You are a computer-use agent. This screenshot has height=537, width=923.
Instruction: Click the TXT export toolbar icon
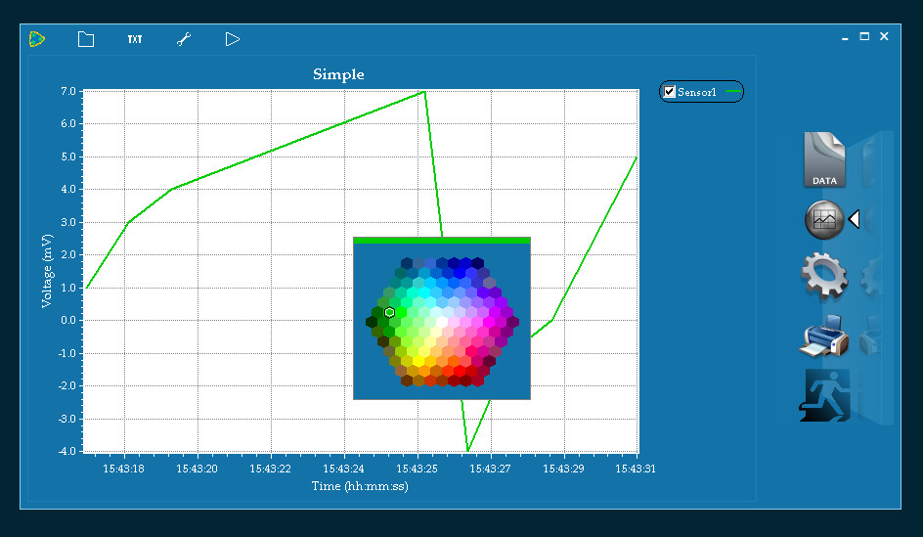(x=135, y=39)
